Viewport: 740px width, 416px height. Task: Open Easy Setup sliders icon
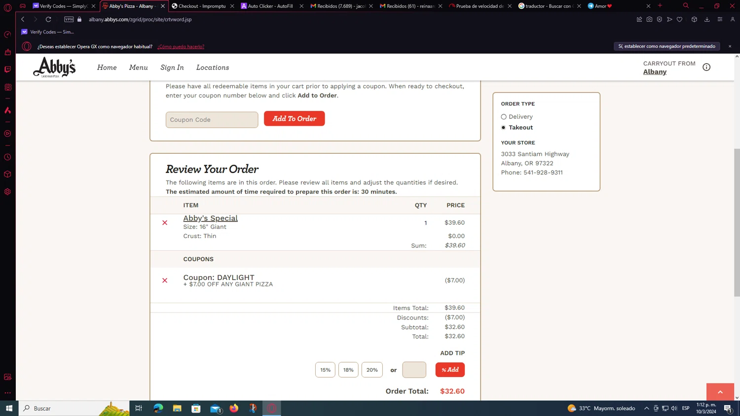[720, 19]
